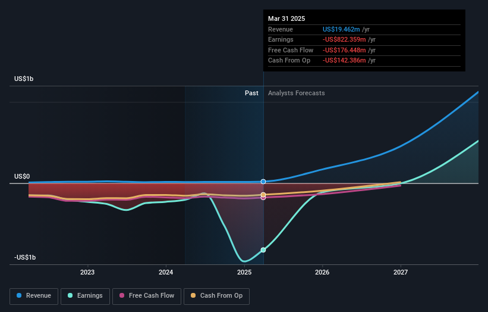Image resolution: width=488 pixels, height=312 pixels.
Task: Select the 2024 x-axis label
Action: [166, 272]
